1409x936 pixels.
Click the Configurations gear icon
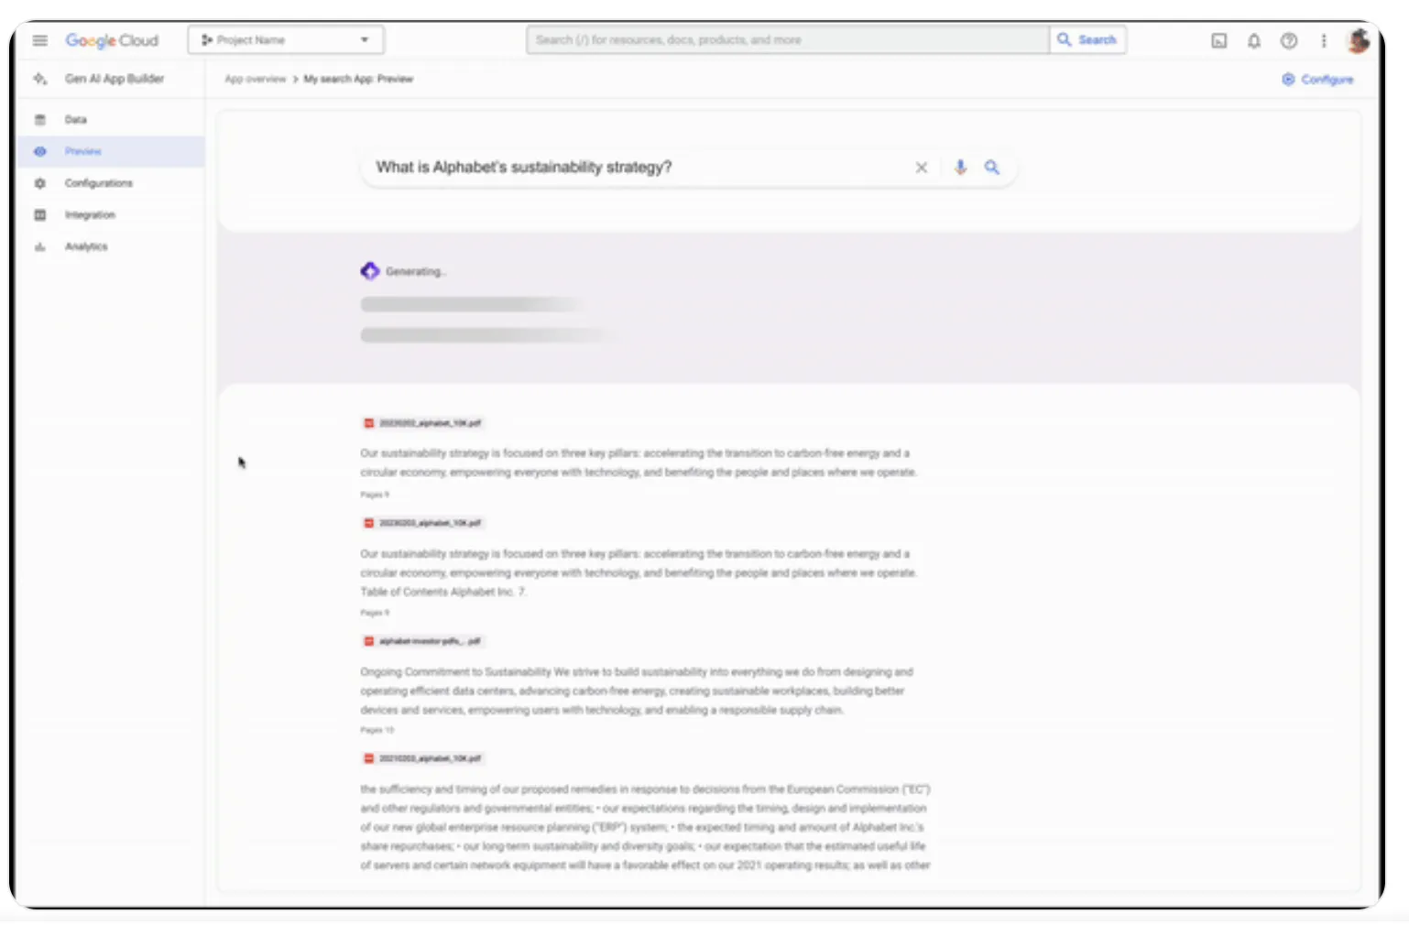tap(39, 183)
